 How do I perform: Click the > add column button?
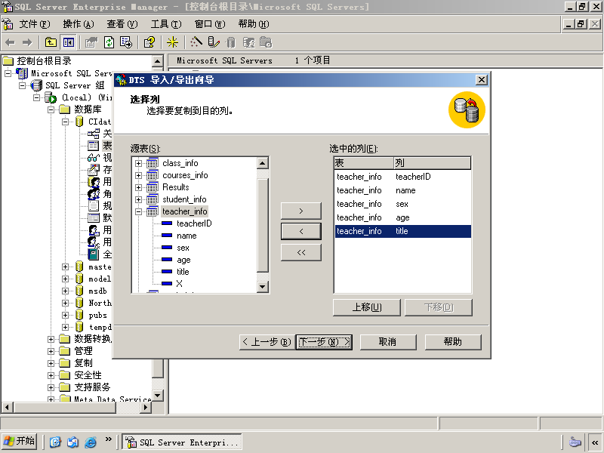click(x=300, y=211)
